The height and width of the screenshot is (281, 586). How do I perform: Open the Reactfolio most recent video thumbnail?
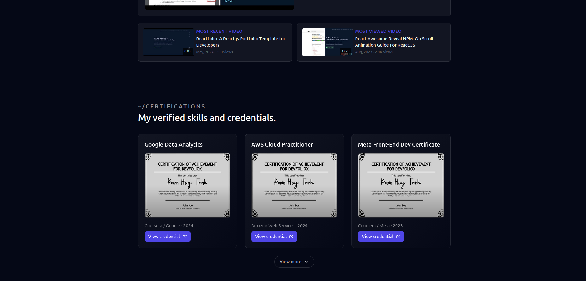(x=169, y=42)
